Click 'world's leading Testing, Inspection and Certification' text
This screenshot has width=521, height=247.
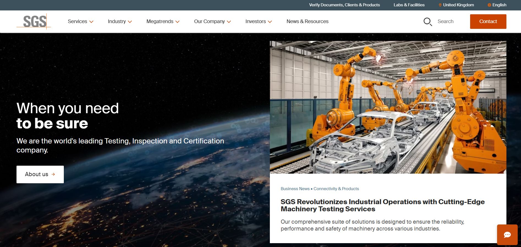[139, 141]
